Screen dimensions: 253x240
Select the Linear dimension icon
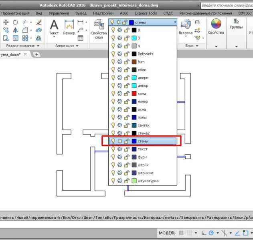click(80, 22)
